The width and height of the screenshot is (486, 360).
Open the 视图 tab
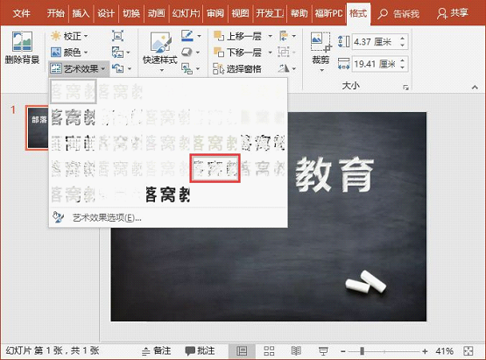click(240, 13)
